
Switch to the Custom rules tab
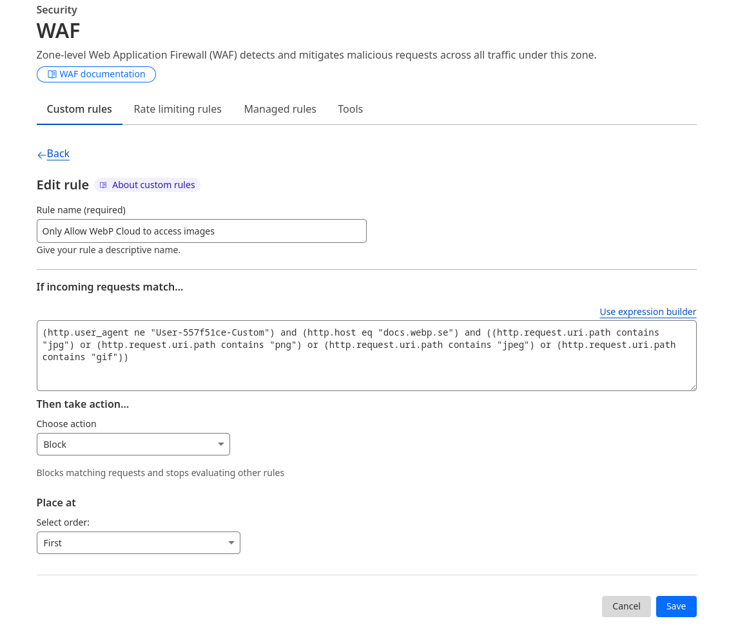point(79,109)
